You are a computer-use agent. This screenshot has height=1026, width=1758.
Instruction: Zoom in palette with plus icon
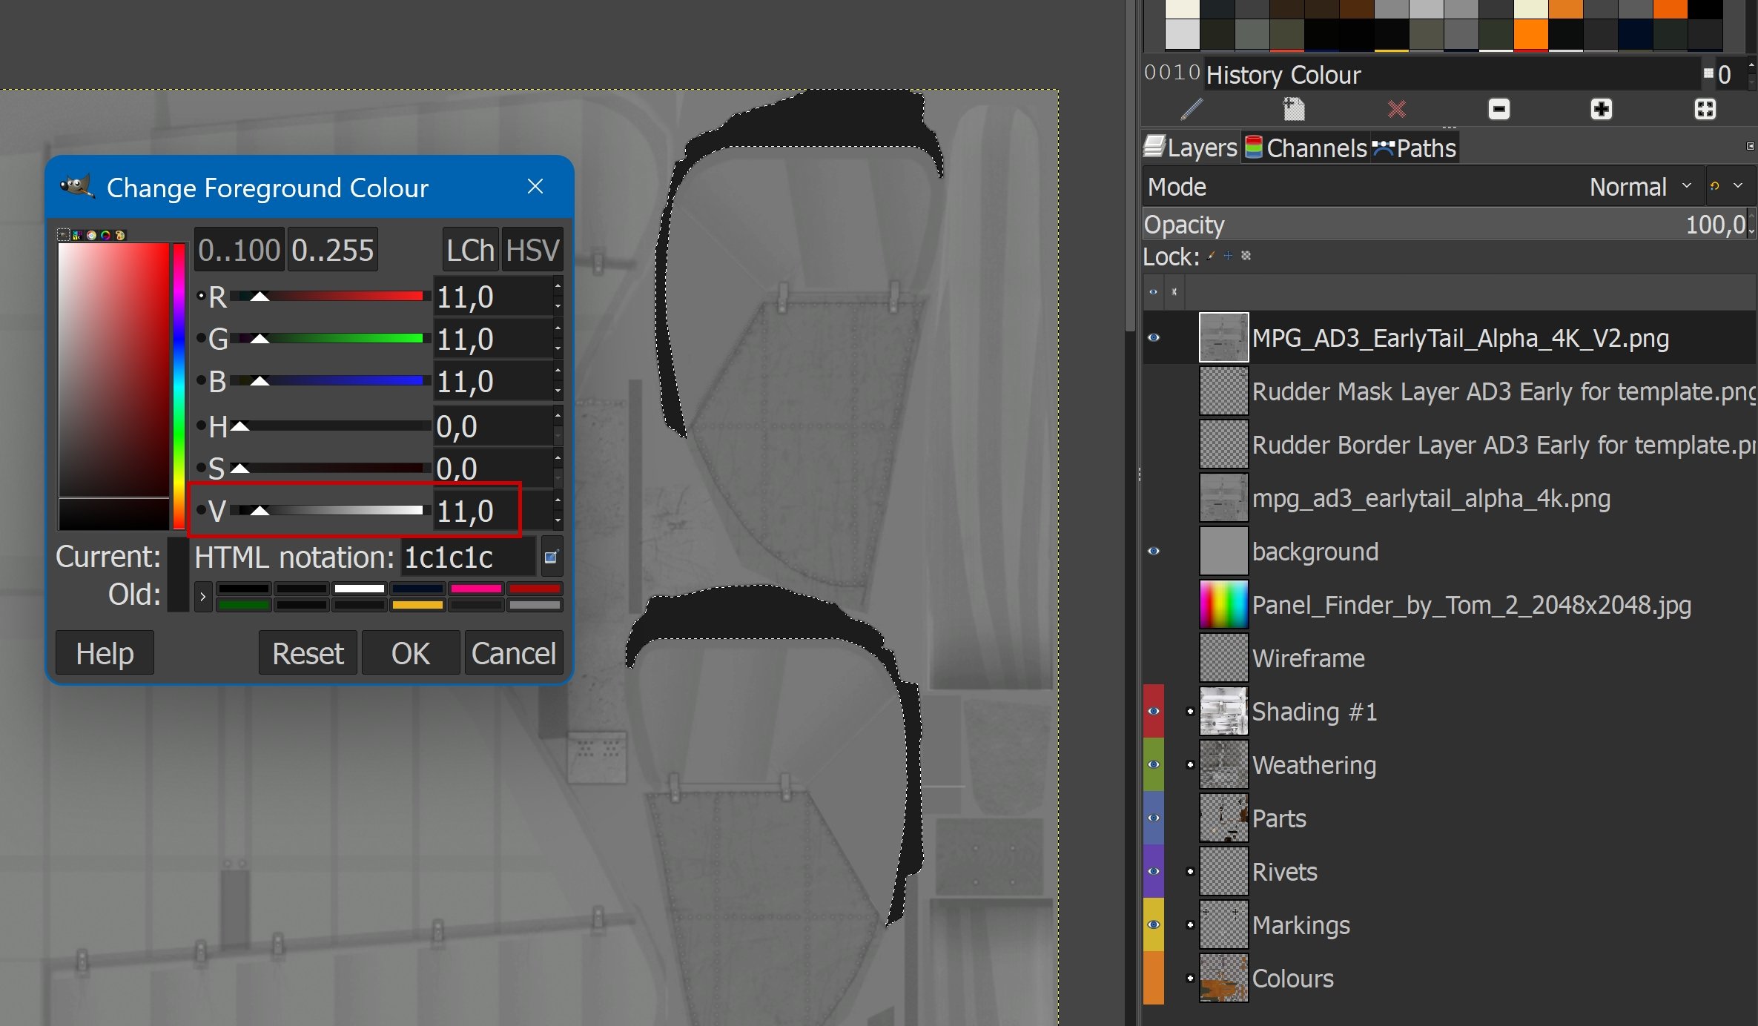1601,110
